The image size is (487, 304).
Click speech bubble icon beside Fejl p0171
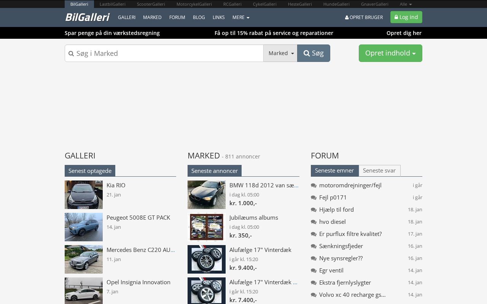(314, 198)
